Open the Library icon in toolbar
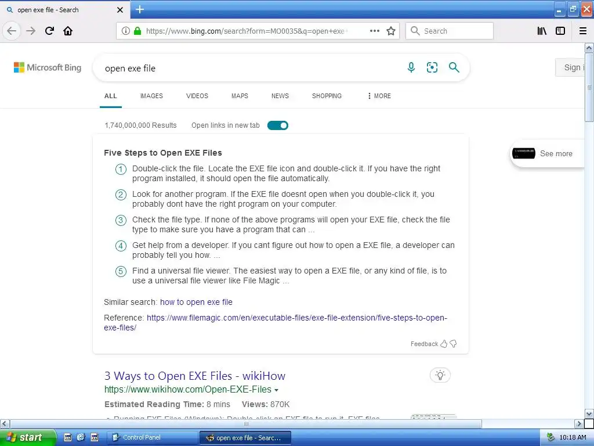Screen dimensions: 594x446 [x=542, y=31]
